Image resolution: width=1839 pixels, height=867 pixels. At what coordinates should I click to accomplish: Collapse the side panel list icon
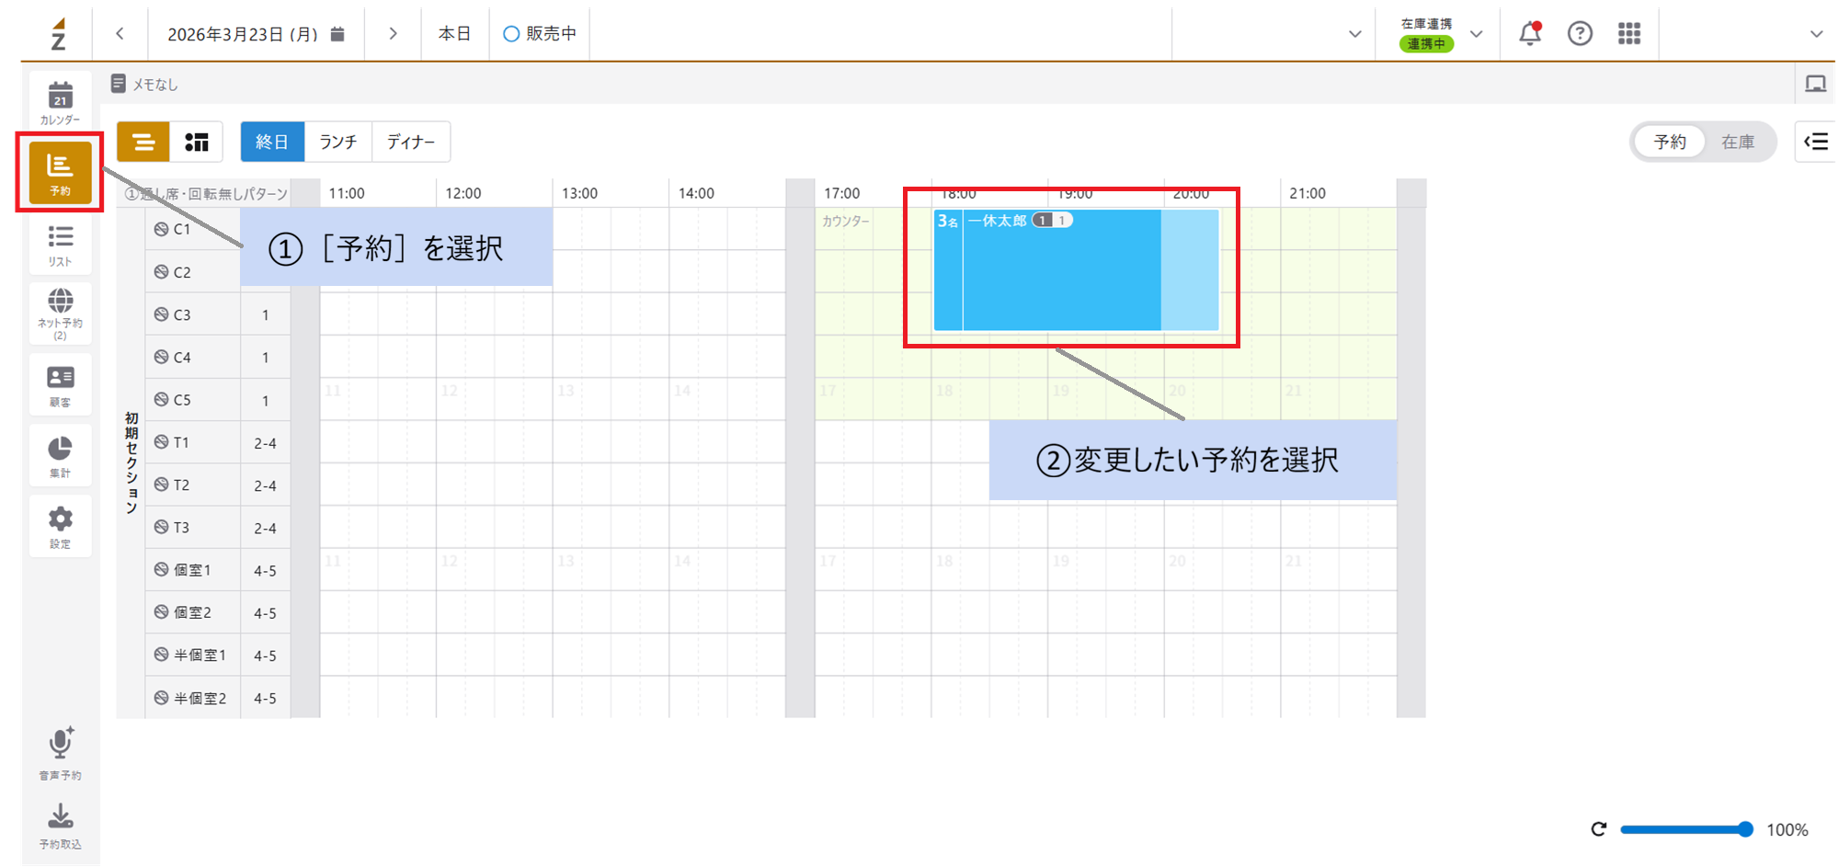pyautogui.click(x=1816, y=142)
